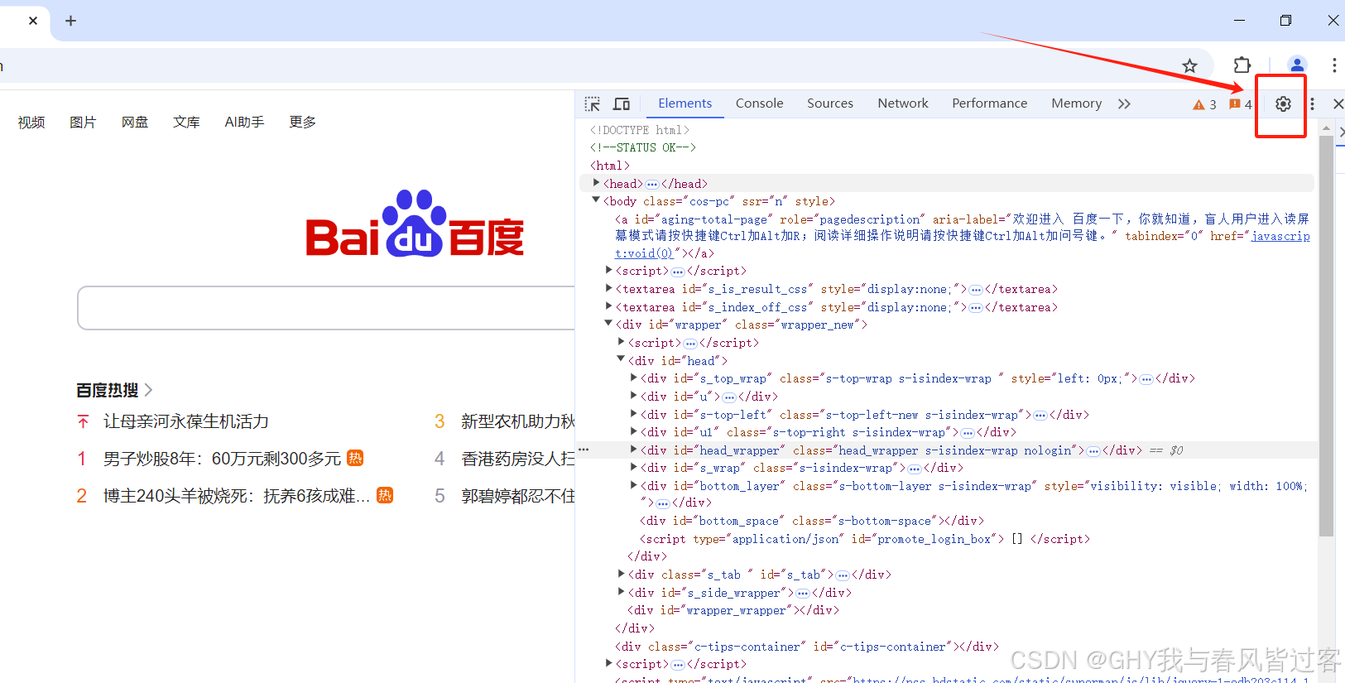Close the DevTools panel

coord(1338,103)
